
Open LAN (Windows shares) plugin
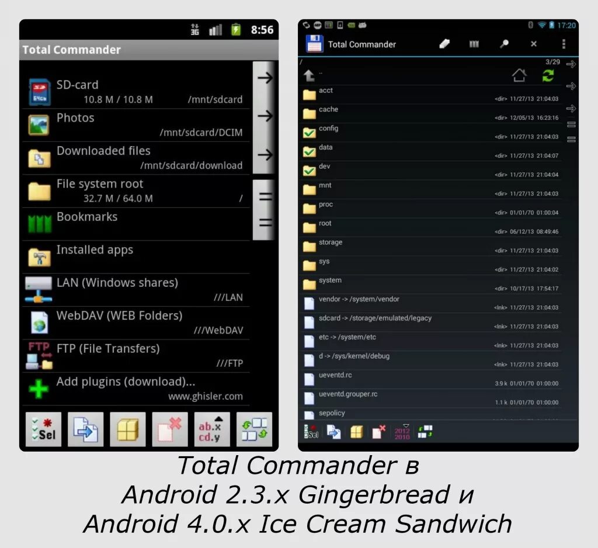coord(135,290)
